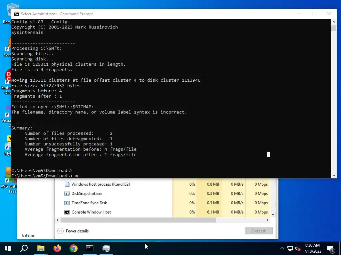Minimize the Command Prompt window

point(299,14)
